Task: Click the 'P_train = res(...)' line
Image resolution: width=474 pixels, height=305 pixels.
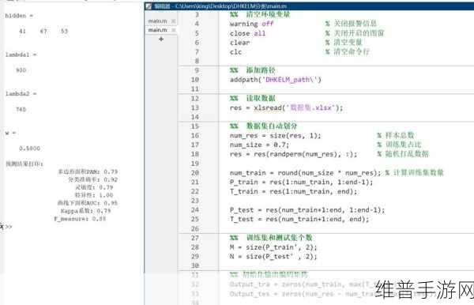Action: pos(302,182)
